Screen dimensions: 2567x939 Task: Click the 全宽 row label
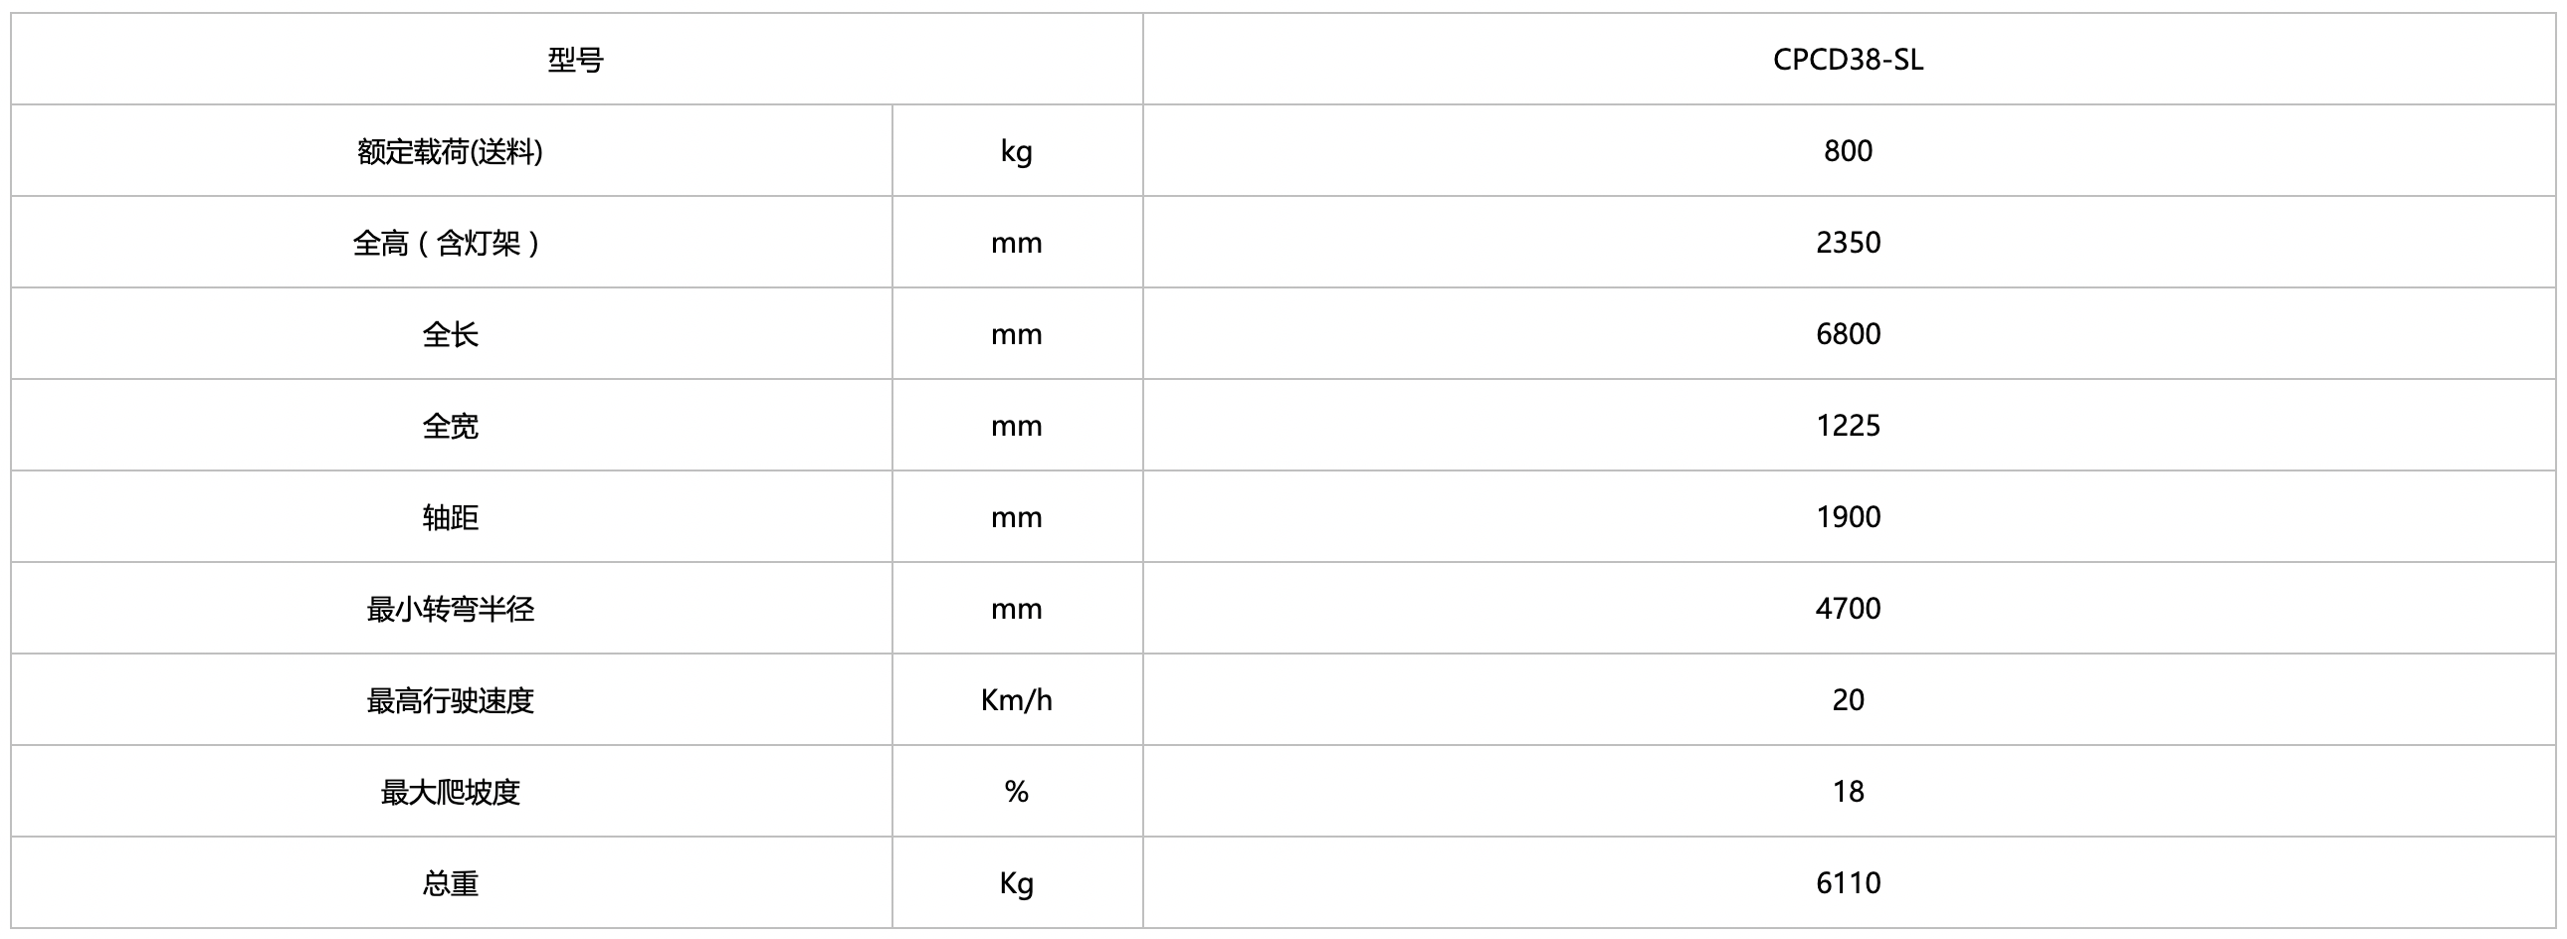coord(451,426)
